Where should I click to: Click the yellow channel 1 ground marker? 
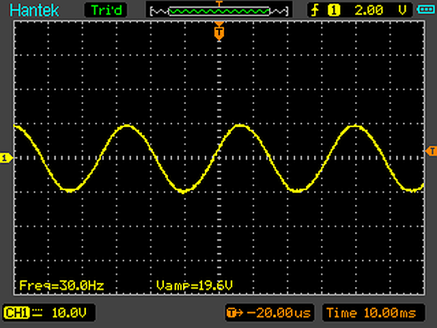[x=6, y=158]
